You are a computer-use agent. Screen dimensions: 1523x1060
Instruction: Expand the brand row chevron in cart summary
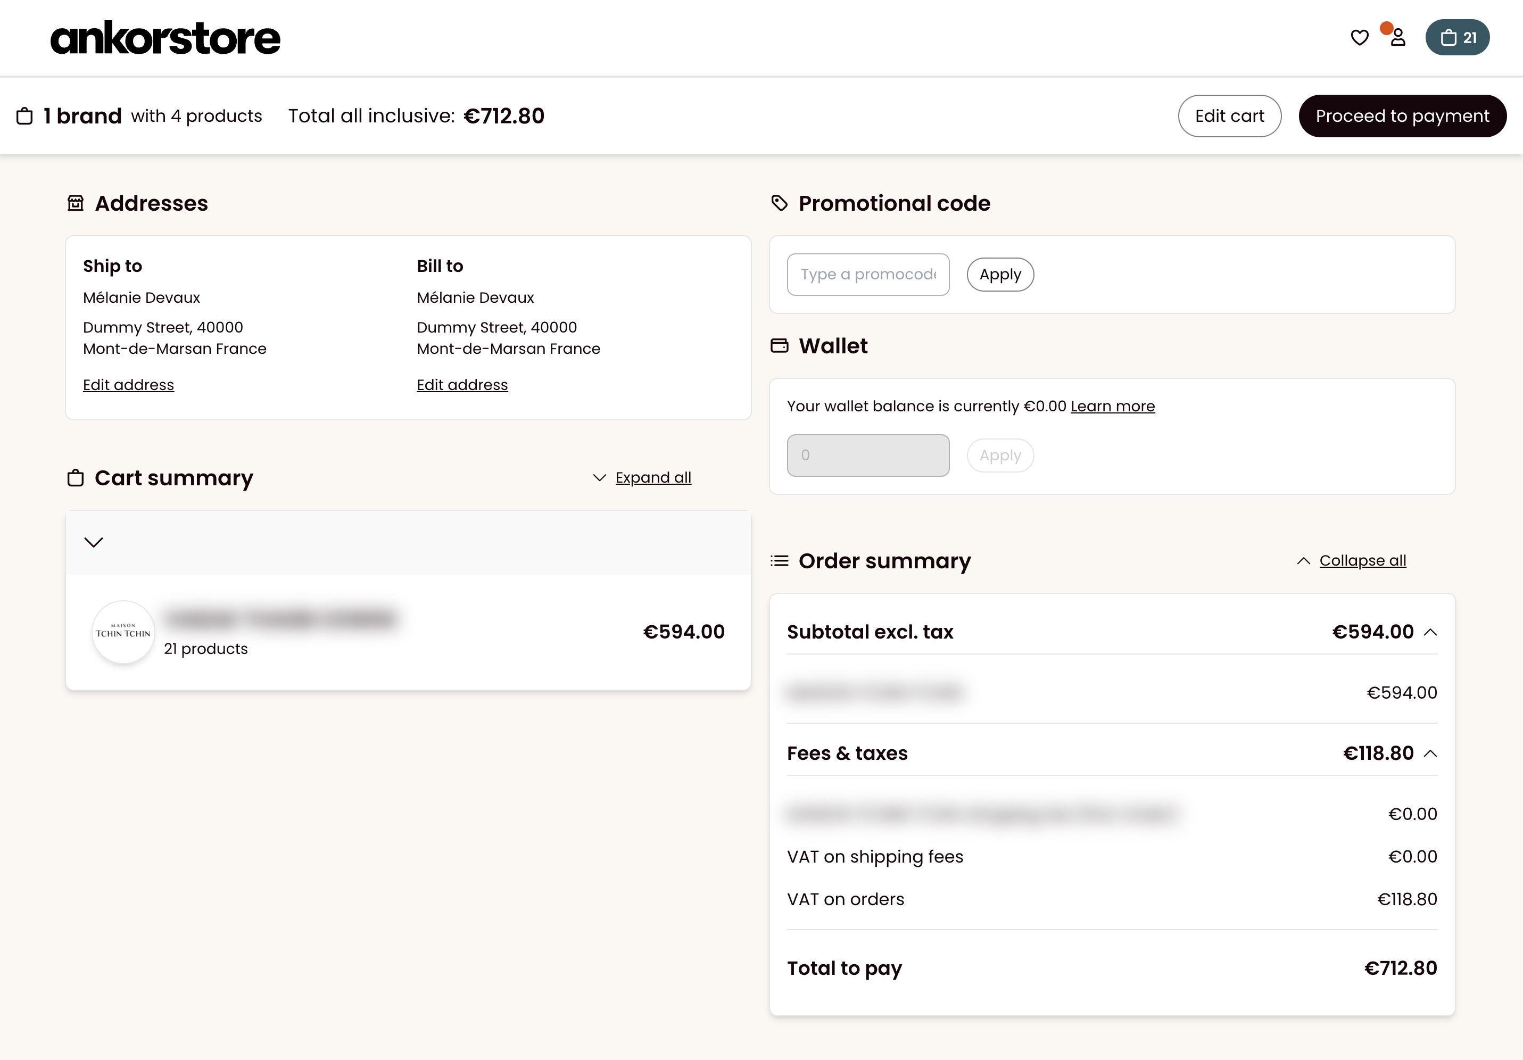coord(94,542)
